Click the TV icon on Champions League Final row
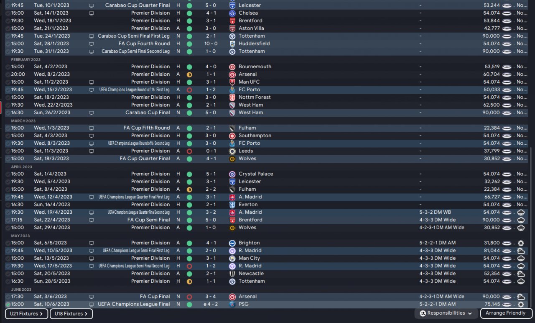This screenshot has height=323, width=535. (92, 304)
